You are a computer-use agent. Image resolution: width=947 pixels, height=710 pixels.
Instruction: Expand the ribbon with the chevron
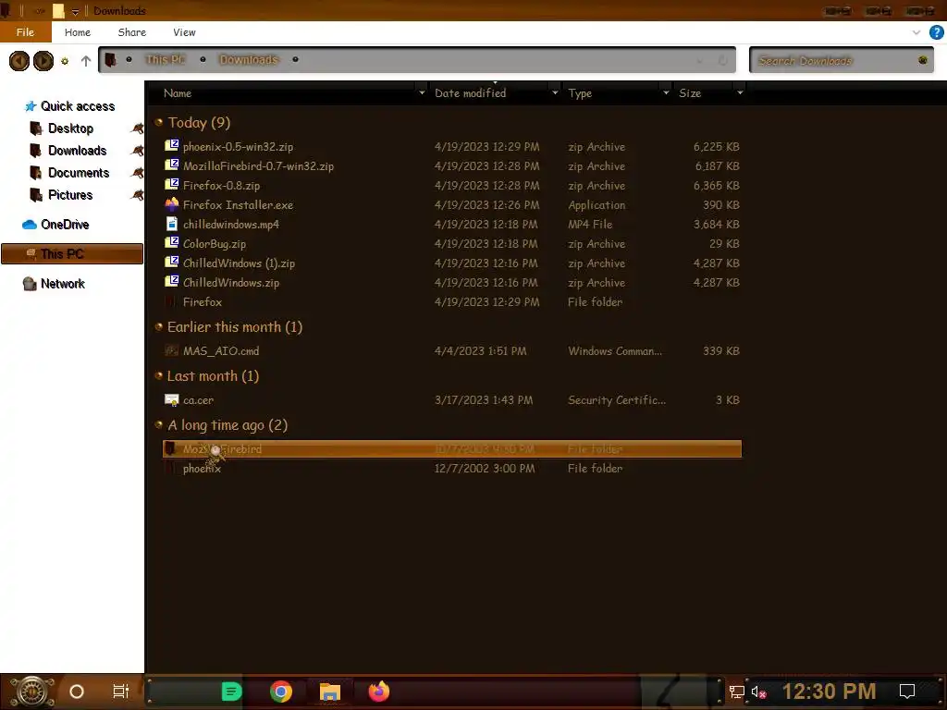(x=916, y=32)
